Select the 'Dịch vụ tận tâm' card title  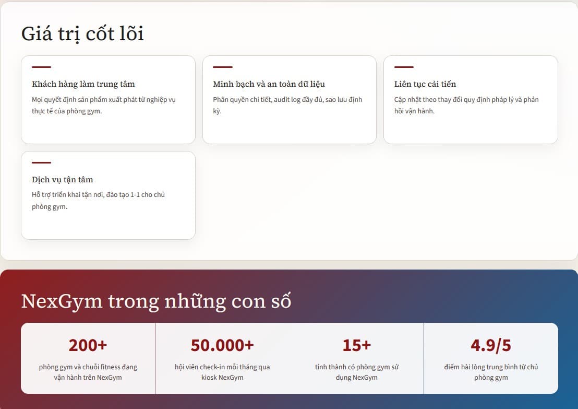62,180
